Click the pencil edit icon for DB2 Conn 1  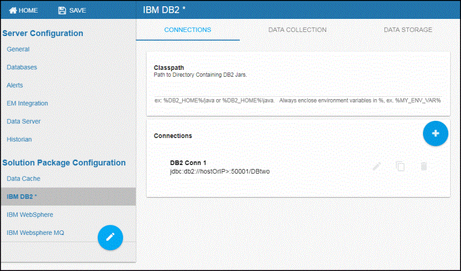(377, 166)
